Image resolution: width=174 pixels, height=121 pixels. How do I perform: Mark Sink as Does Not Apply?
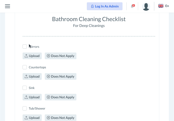61,97
